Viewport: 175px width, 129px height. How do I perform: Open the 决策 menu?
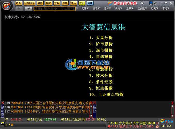[118, 8]
